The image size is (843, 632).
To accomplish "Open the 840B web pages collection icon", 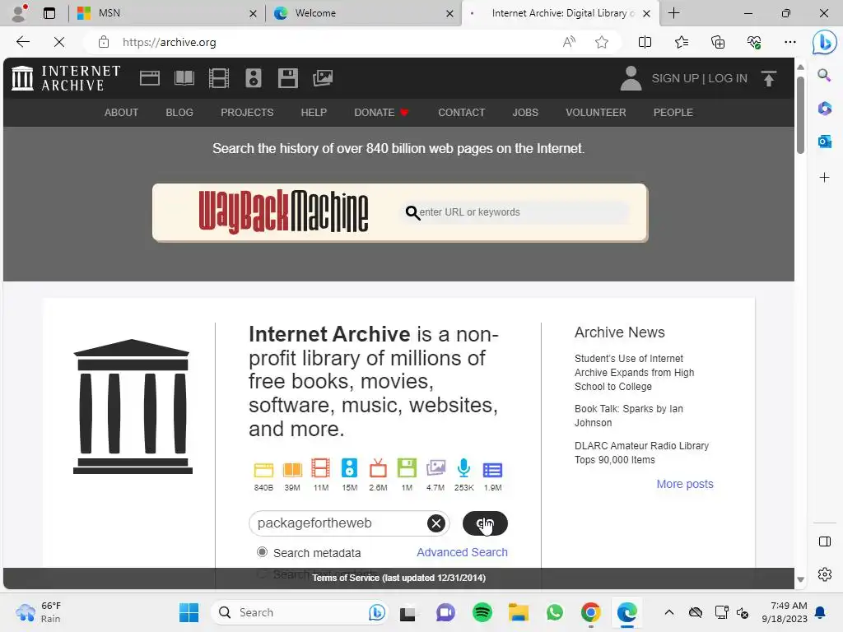I will tap(263, 470).
